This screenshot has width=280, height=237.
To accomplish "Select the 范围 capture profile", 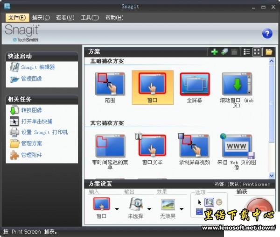I will click(110, 87).
